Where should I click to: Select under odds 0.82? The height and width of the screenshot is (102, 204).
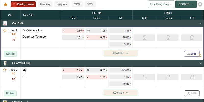click(x=97, y=37)
